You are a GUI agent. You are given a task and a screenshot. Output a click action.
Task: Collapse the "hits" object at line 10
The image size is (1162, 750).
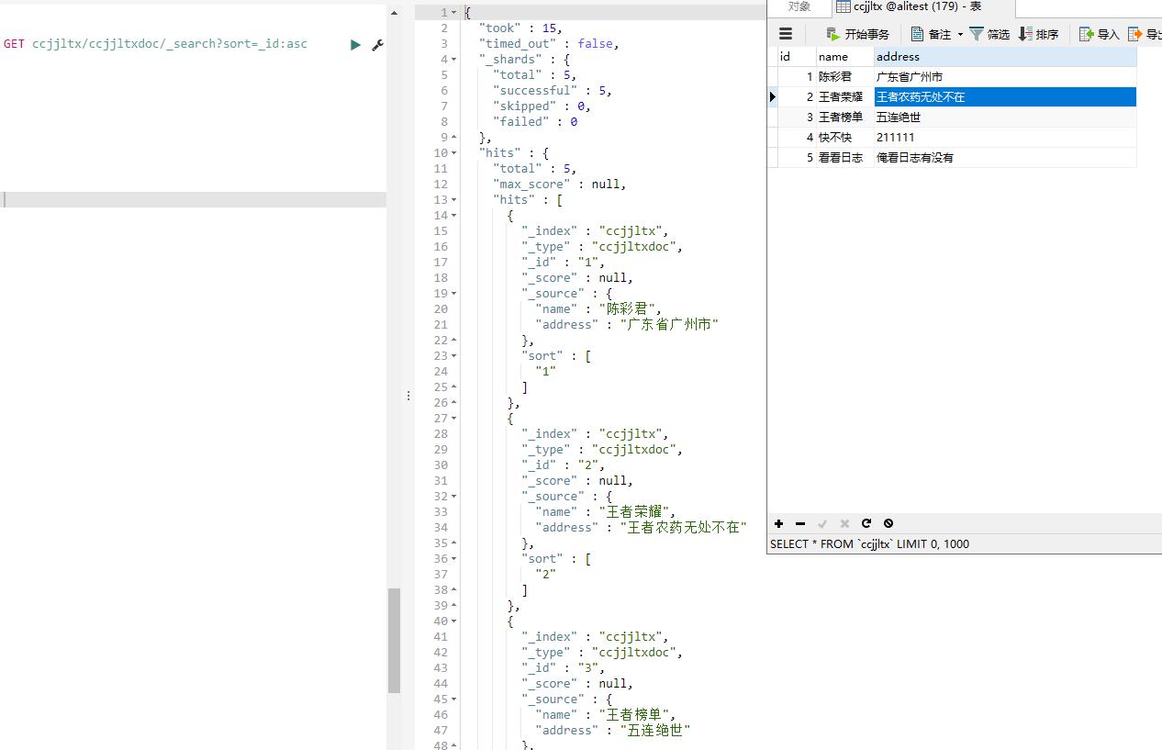coord(454,153)
